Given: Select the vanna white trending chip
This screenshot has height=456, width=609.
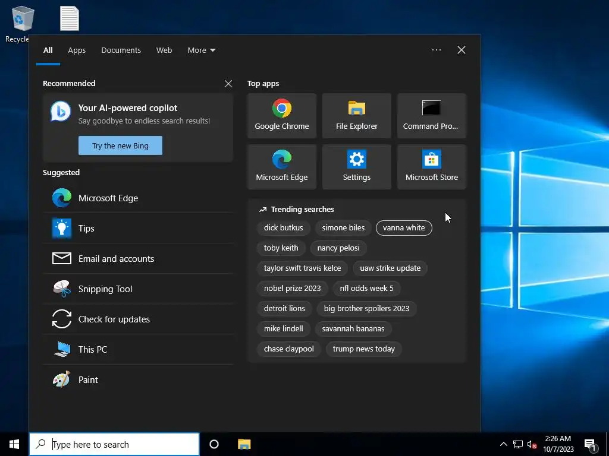Looking at the screenshot, I should click(x=404, y=227).
